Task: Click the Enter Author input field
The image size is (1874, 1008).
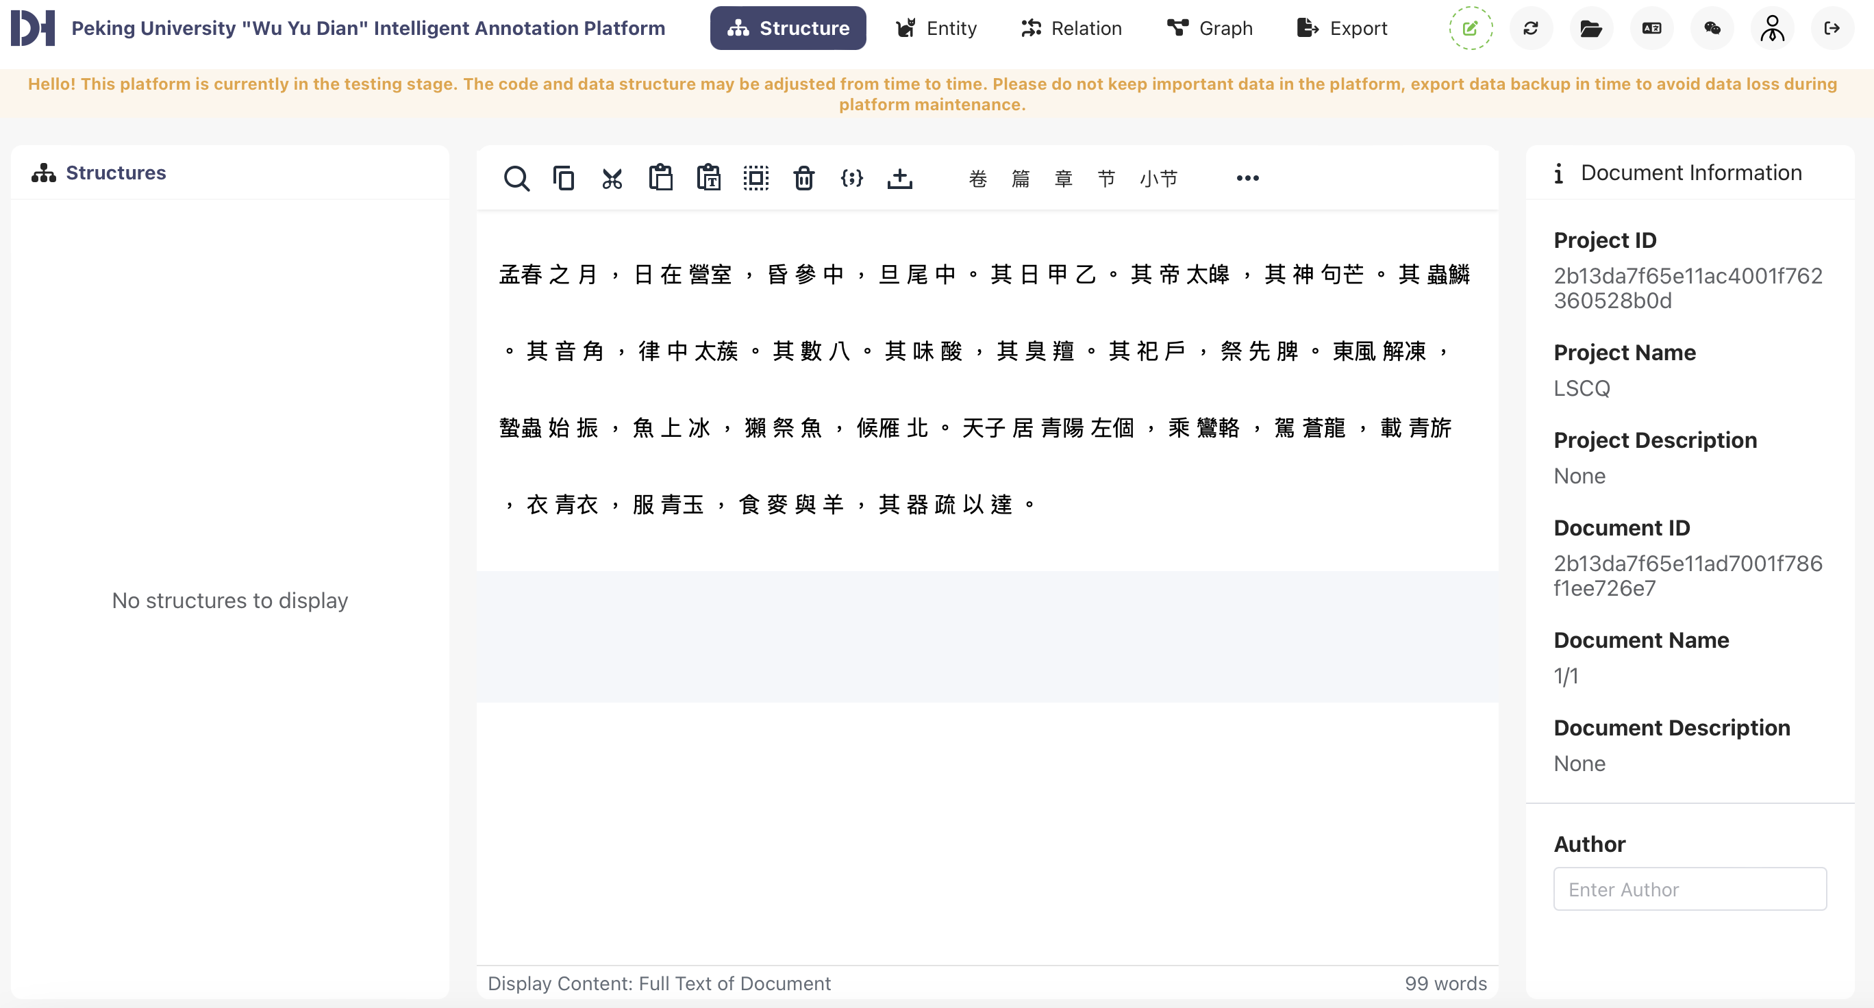Action: pyautogui.click(x=1689, y=889)
